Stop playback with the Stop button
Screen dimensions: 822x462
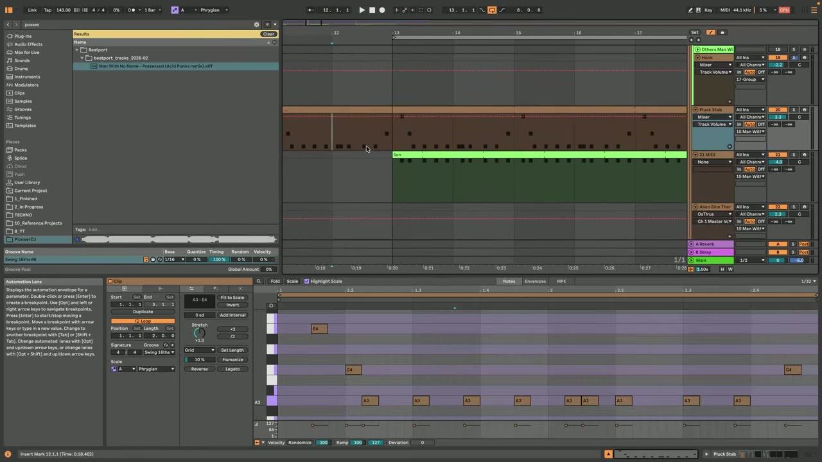(x=372, y=10)
